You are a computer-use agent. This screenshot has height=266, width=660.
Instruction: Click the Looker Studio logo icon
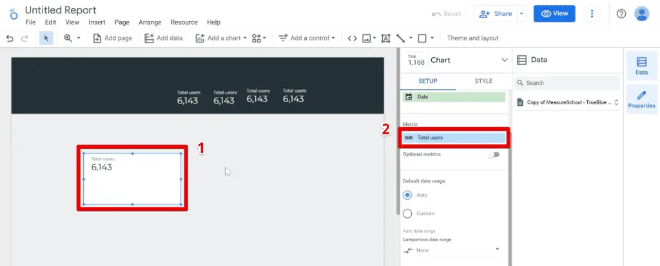point(14,14)
